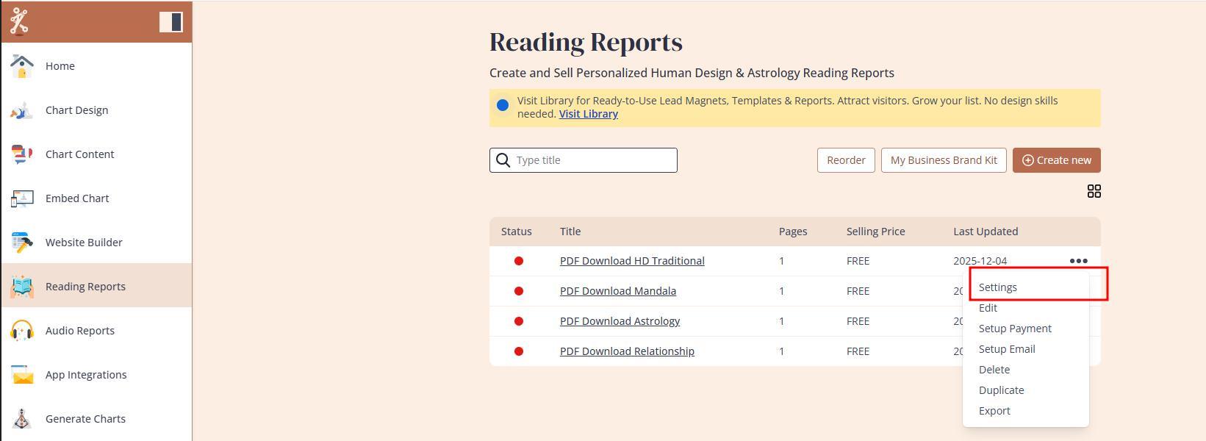Select Settings from the context menu
The image size is (1206, 441).
[997, 287]
